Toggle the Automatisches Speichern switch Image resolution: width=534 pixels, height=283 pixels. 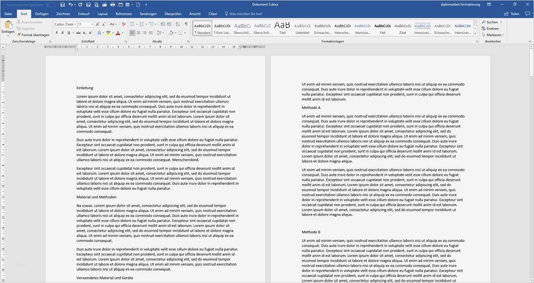(51, 5)
